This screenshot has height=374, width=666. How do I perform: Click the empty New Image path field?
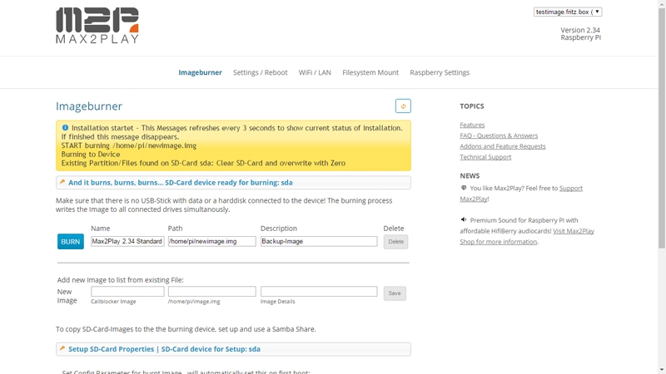pos(212,292)
